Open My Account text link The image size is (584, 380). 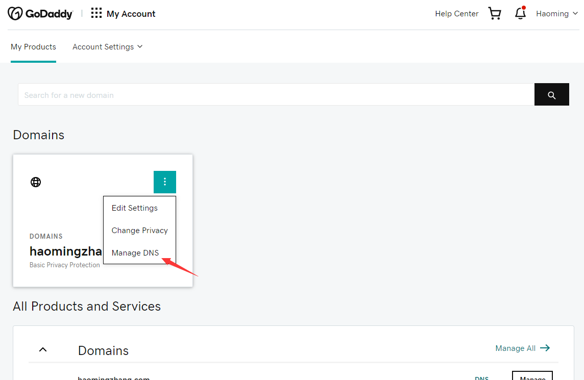[x=131, y=14]
